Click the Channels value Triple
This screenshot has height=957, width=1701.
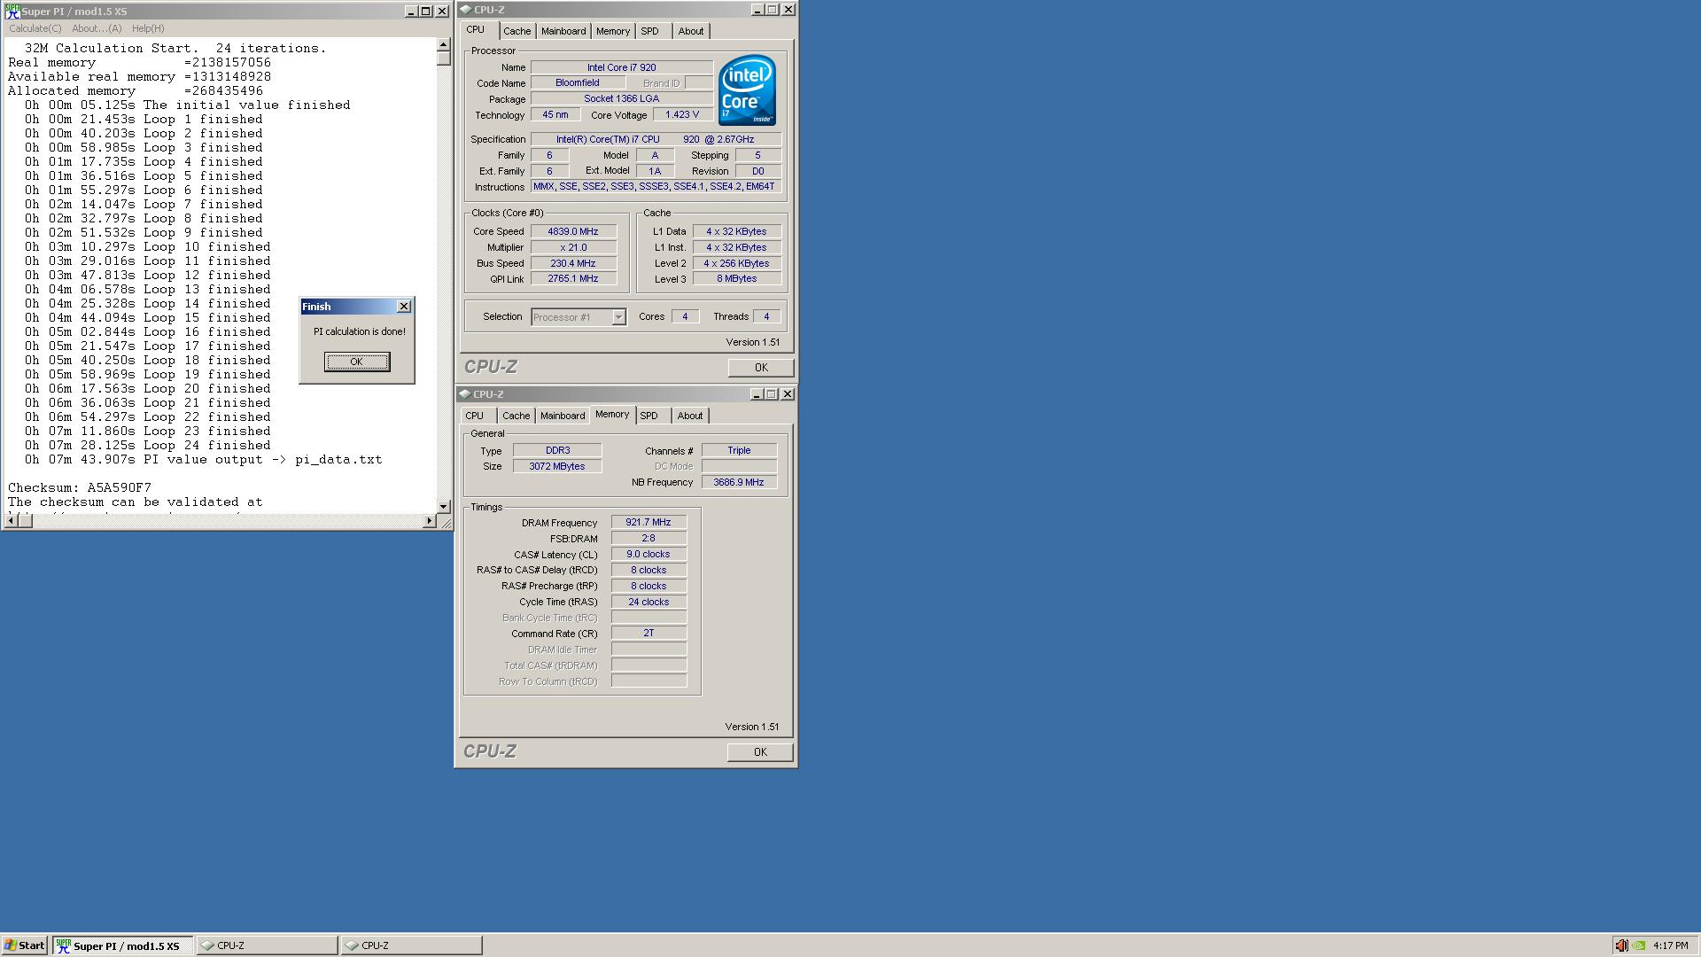pyautogui.click(x=739, y=450)
